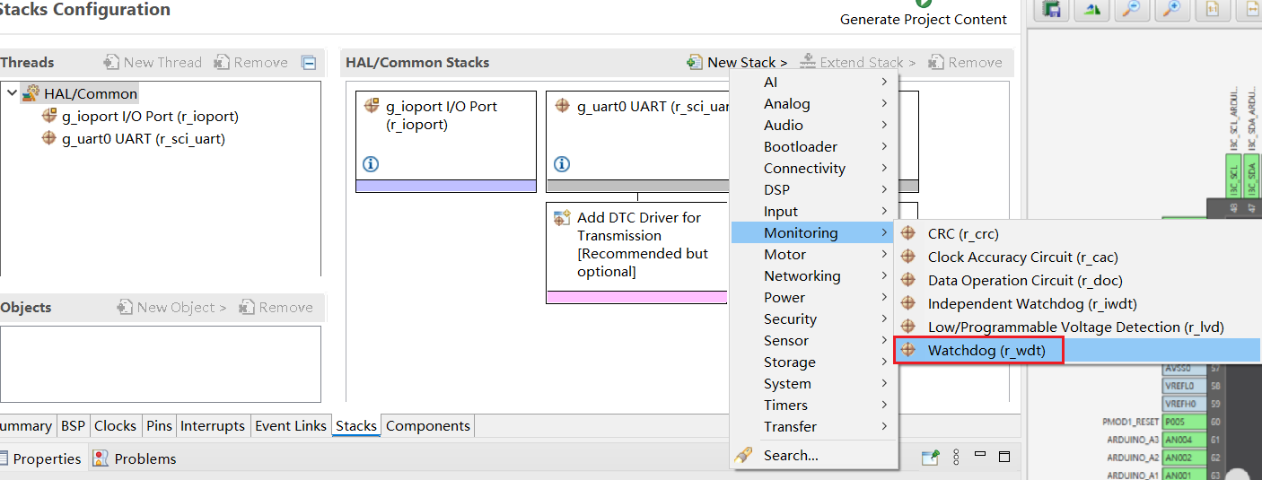Click the 1:1 actual size zoom icon

1212,9
